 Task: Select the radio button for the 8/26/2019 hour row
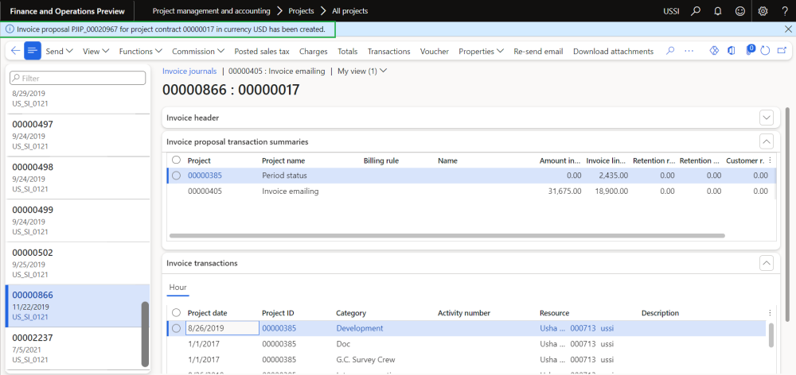176,328
